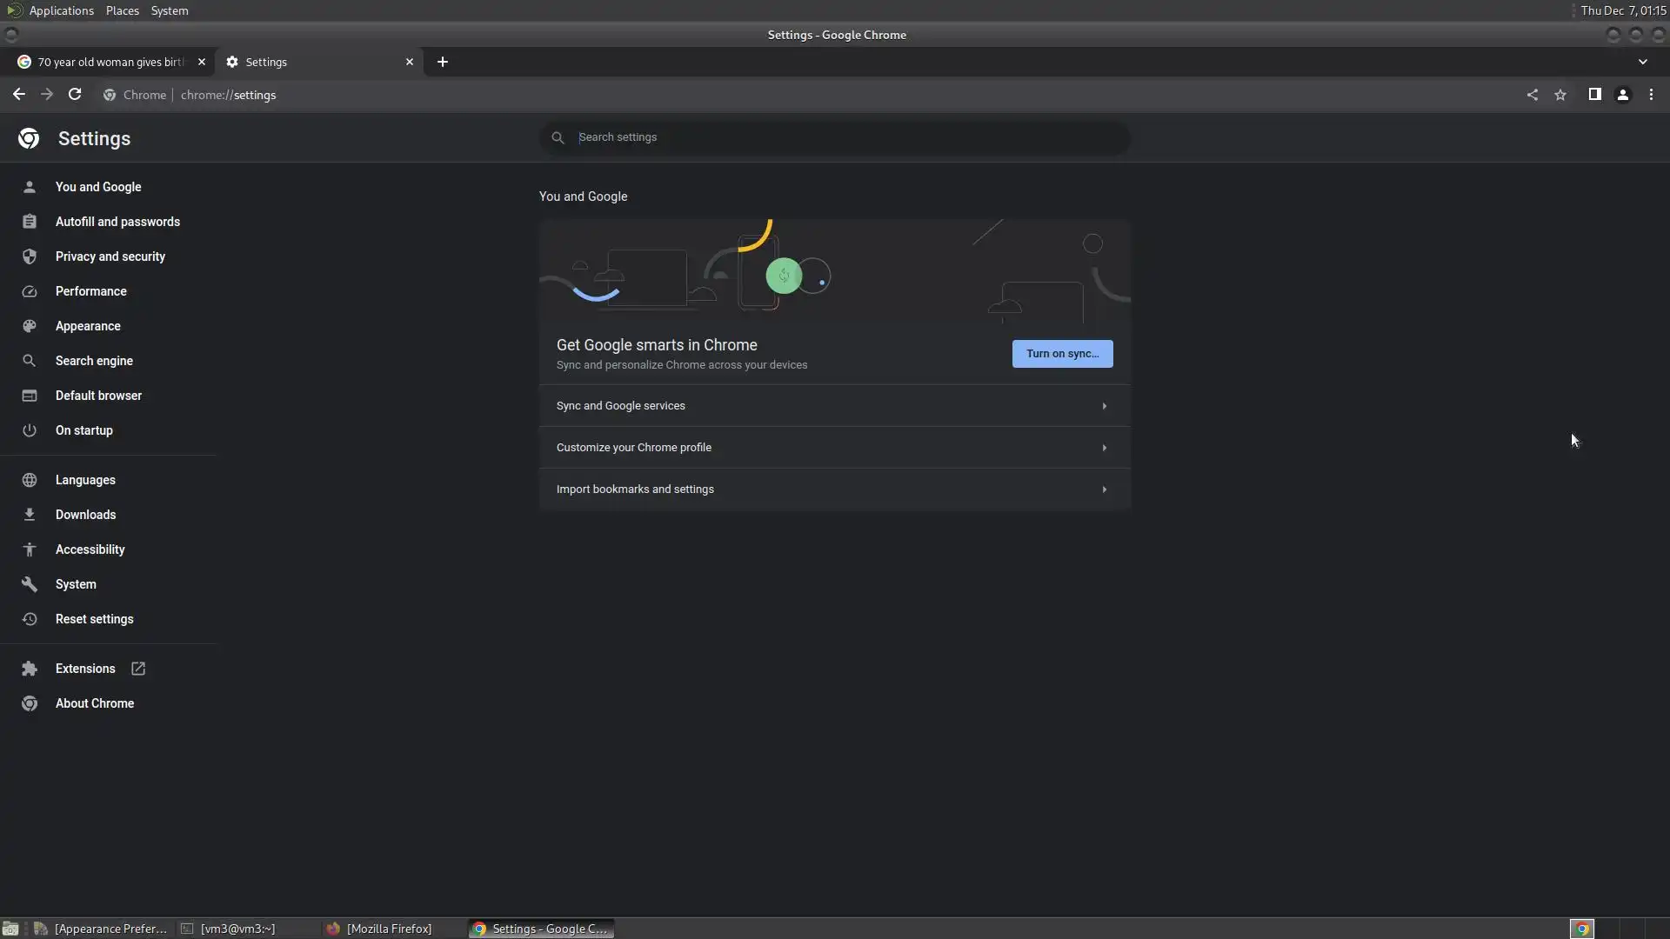Click the Turn on sync button

tap(1062, 354)
